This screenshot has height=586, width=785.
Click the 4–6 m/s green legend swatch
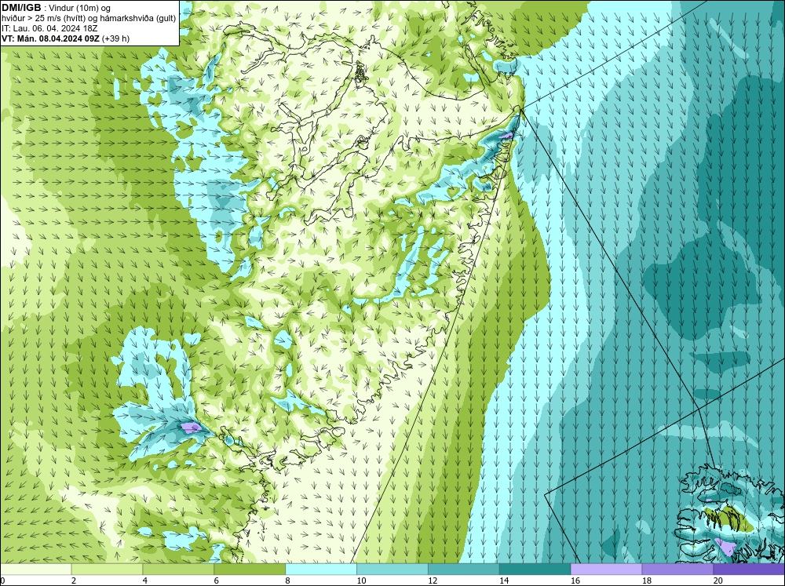(x=178, y=570)
